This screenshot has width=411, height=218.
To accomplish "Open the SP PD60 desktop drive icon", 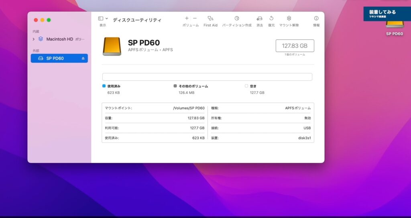I will click(x=395, y=24).
